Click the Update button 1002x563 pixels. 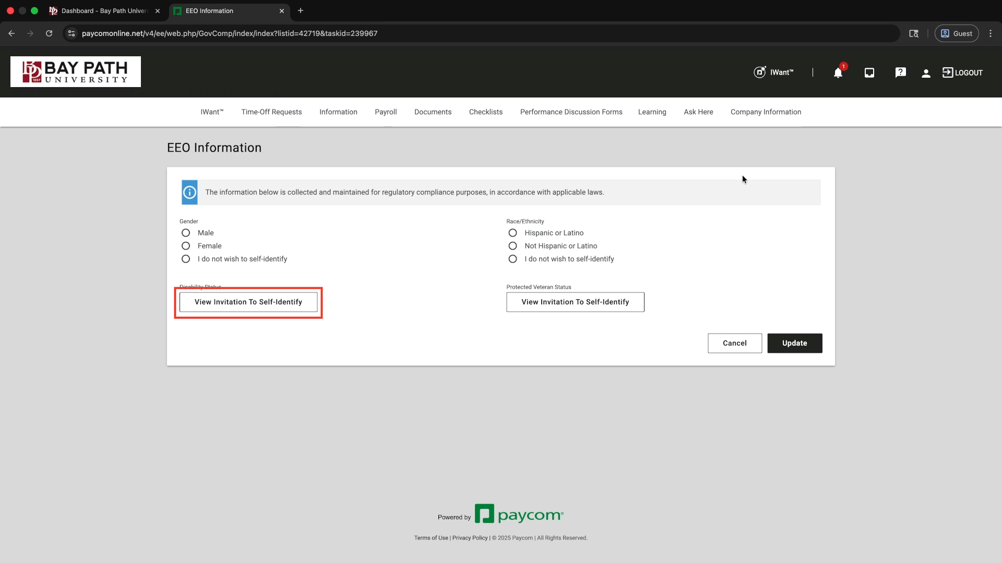pyautogui.click(x=794, y=343)
